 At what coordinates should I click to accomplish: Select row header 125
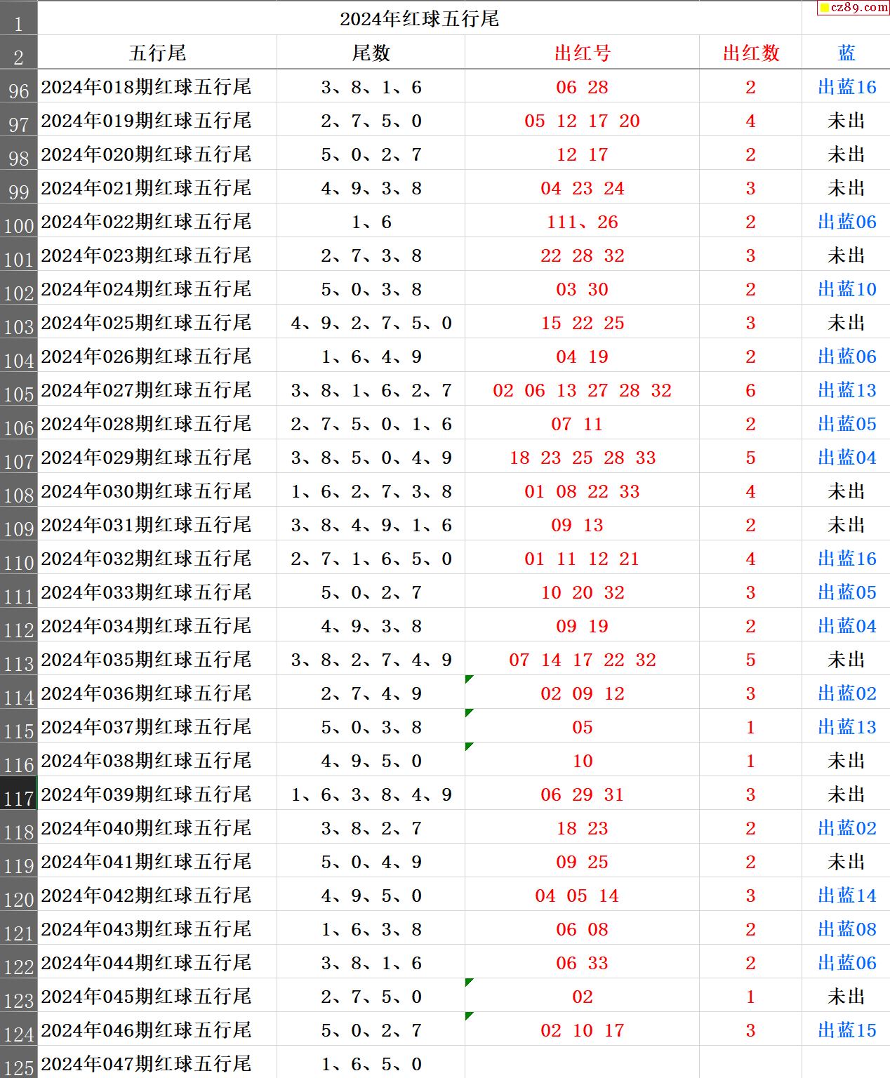coord(18,1063)
